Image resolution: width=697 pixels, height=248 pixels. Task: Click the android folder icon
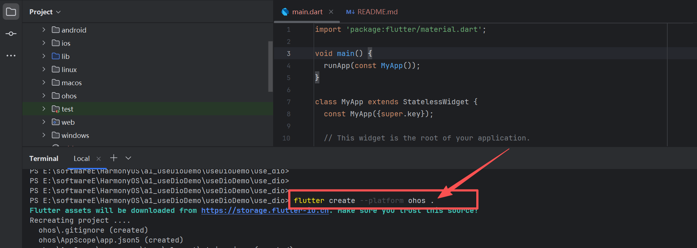coord(56,30)
